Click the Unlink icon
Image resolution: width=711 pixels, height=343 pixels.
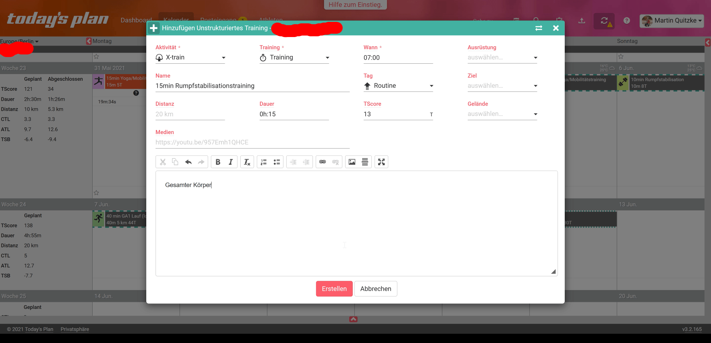point(336,162)
